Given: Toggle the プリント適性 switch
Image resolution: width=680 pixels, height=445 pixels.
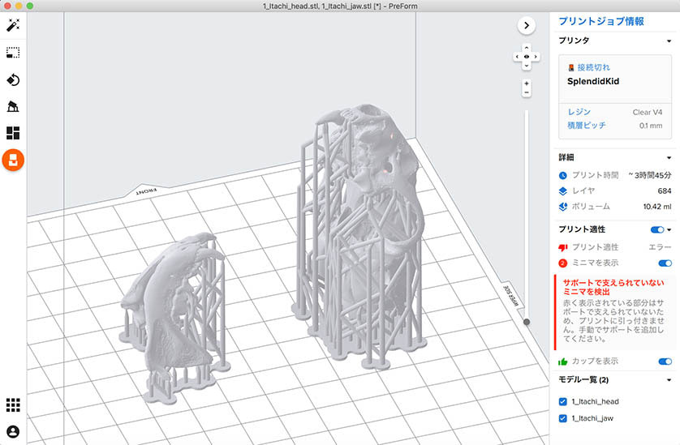Looking at the screenshot, I should (x=657, y=230).
